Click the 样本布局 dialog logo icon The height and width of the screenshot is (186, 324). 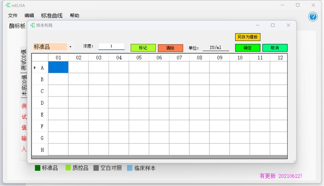tap(33, 25)
